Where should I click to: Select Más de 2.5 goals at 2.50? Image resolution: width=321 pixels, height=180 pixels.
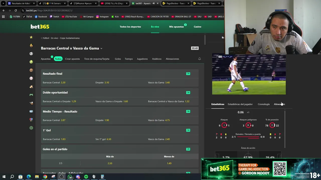(110, 163)
